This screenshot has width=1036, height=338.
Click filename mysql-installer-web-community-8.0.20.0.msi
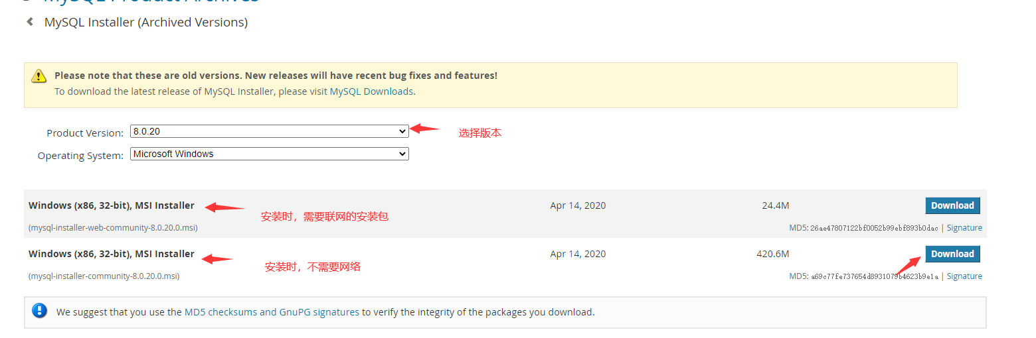pyautogui.click(x=113, y=228)
